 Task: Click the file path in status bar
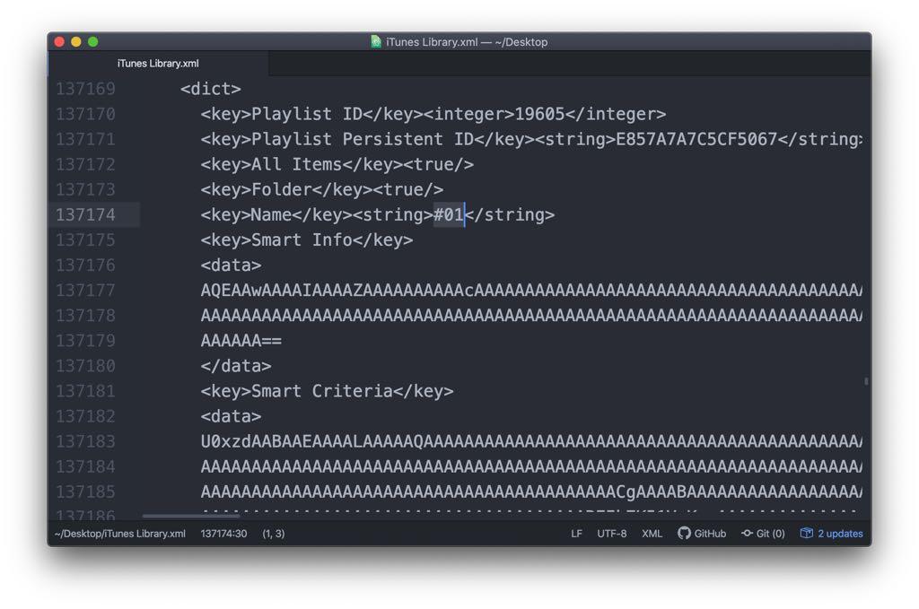tap(119, 534)
